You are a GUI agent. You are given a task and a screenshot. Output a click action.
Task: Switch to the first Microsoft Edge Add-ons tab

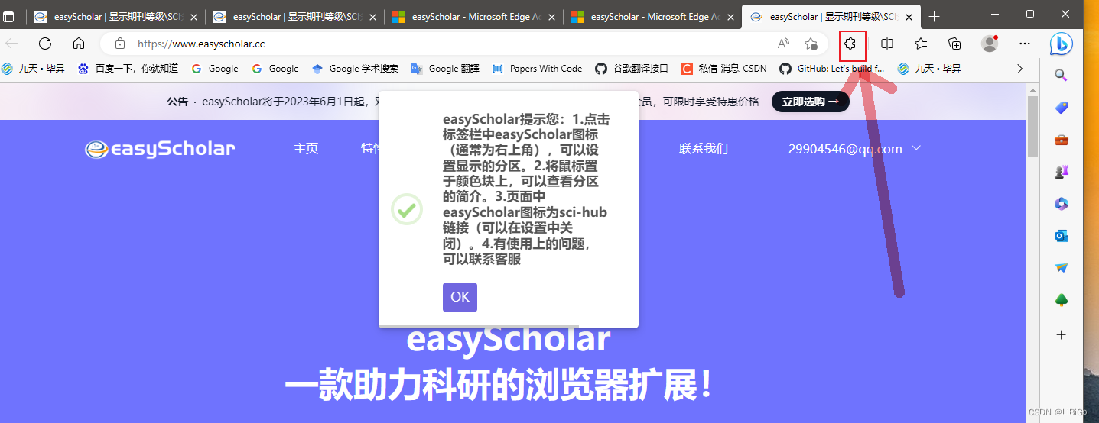(x=473, y=16)
